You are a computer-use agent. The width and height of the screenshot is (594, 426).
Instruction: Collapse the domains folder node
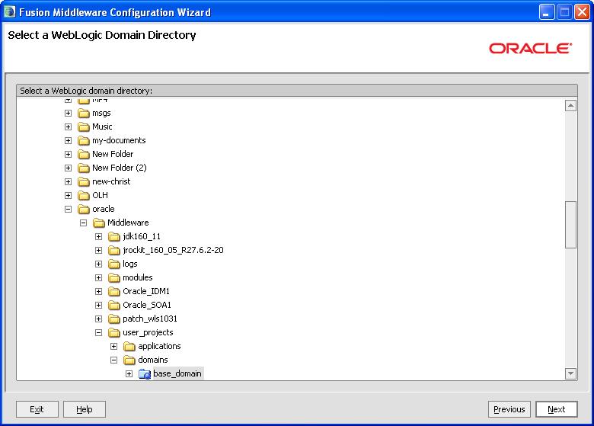pyautogui.click(x=113, y=360)
